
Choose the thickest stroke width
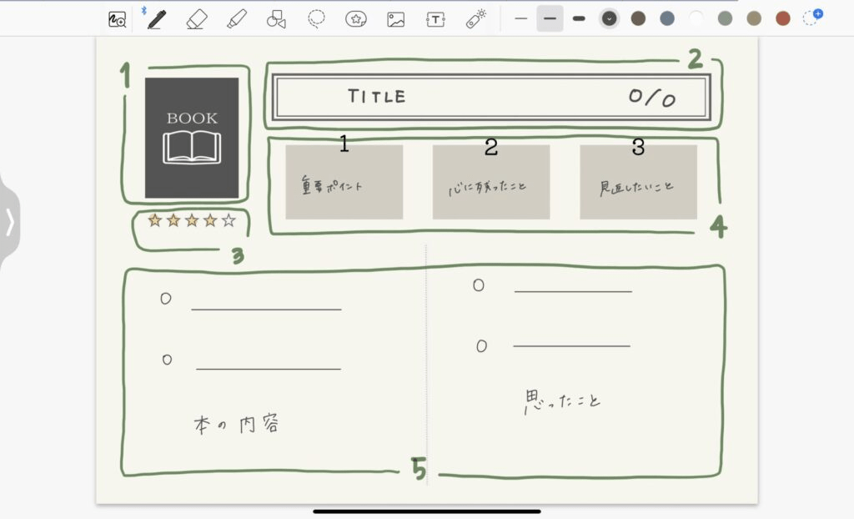pyautogui.click(x=579, y=18)
